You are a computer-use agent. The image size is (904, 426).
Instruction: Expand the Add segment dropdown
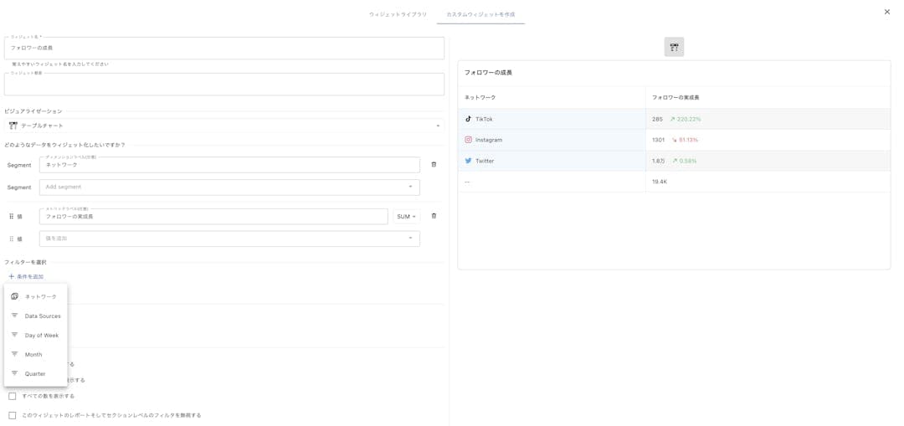229,187
